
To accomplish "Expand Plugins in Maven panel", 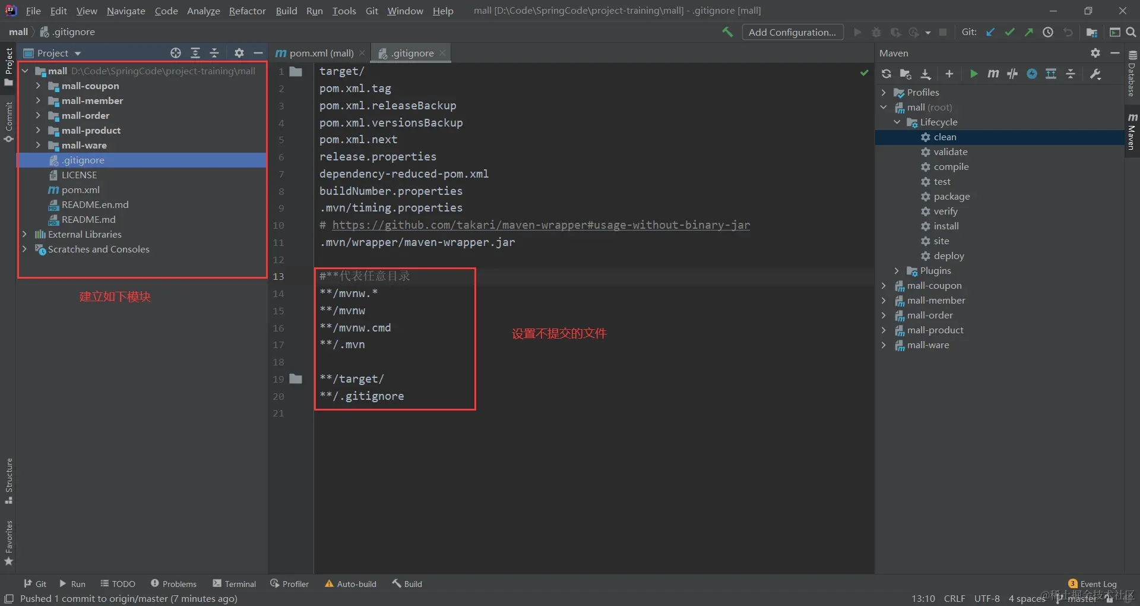I will point(897,270).
